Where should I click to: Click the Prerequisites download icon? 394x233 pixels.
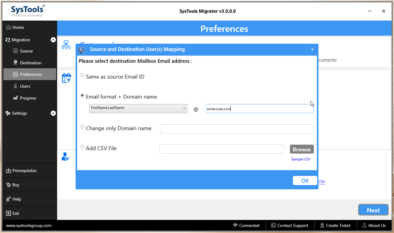pos(8,171)
